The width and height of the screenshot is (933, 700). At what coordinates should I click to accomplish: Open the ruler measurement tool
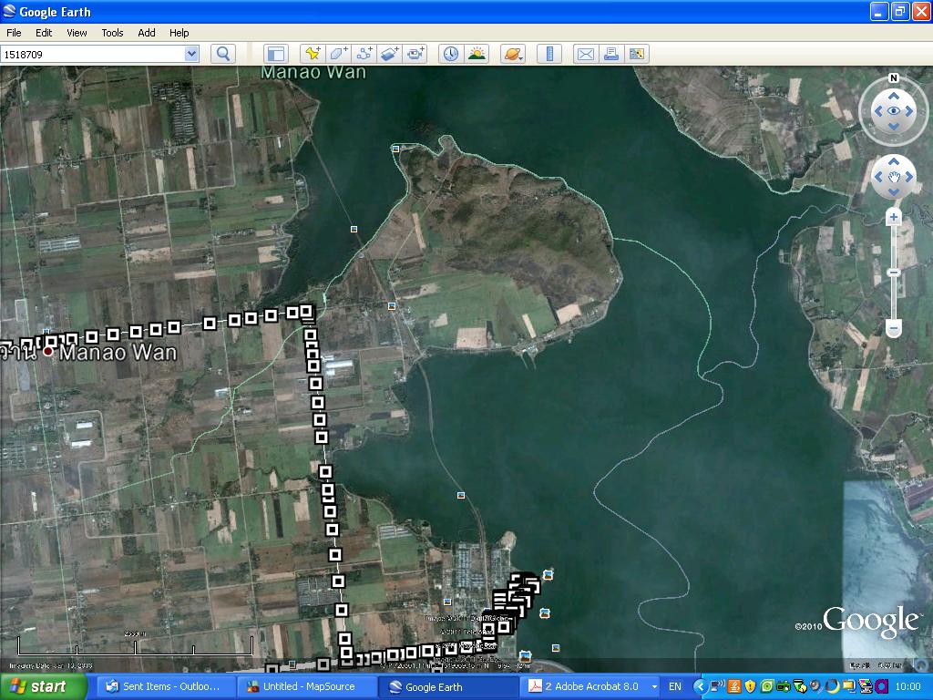tap(549, 54)
